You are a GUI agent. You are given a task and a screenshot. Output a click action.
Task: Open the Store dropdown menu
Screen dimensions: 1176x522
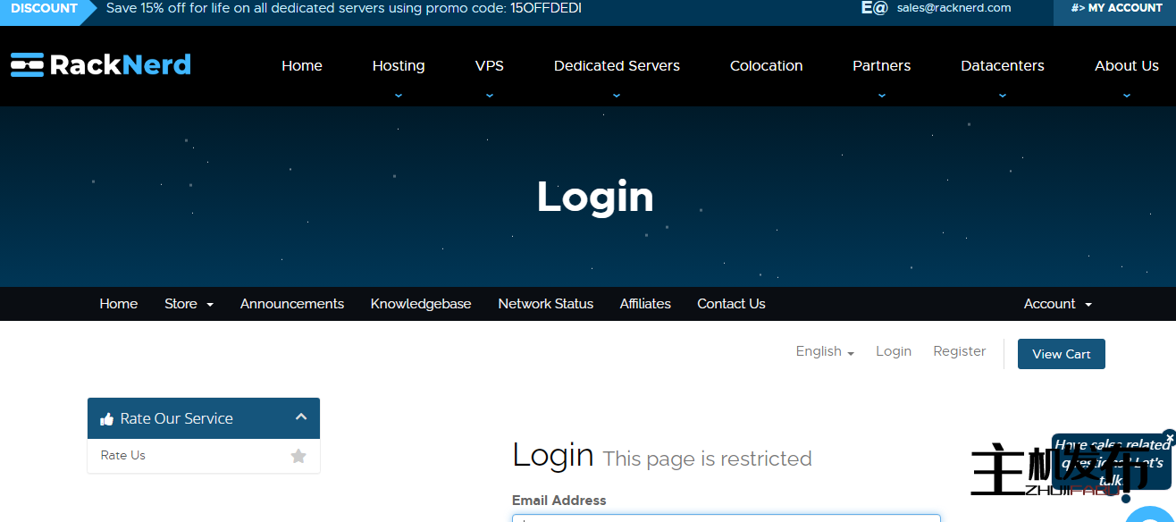[x=189, y=304]
